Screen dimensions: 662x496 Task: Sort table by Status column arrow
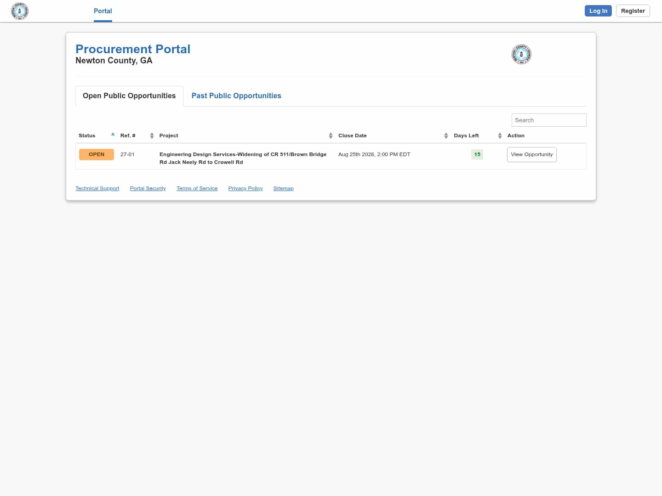coord(113,135)
